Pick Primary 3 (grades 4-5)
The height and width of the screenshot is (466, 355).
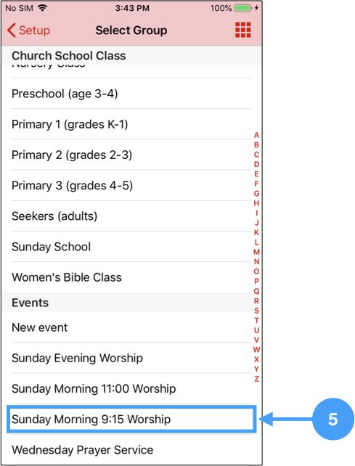(x=131, y=185)
